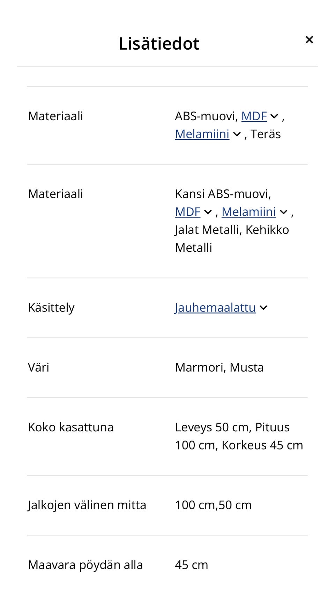The width and height of the screenshot is (335, 610).
Task: Close the Lisätiedot dialog with the X
Action: (x=309, y=40)
